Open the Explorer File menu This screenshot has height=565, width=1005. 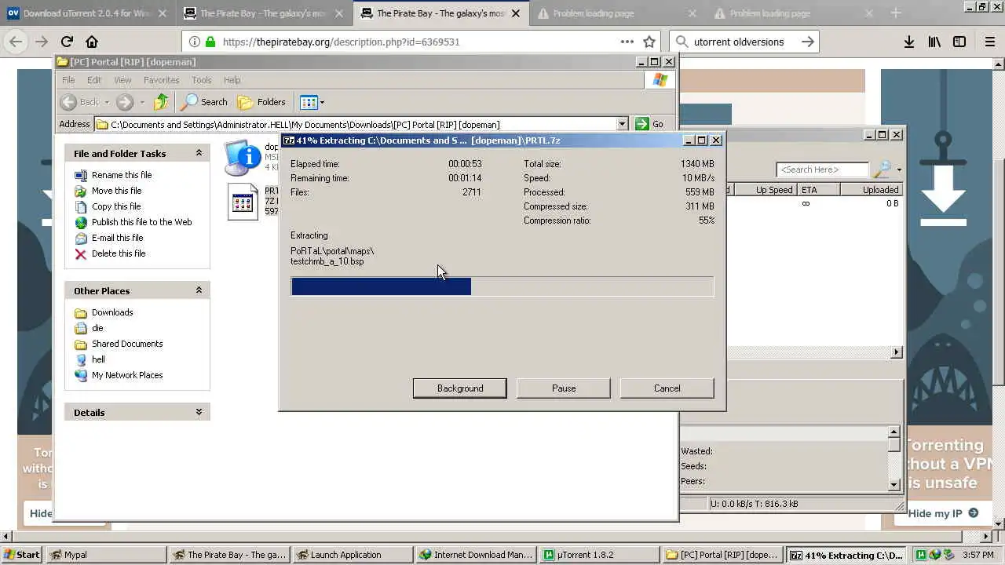pos(68,80)
